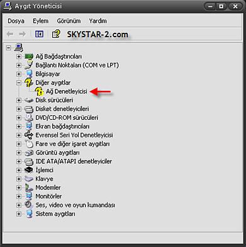This screenshot has height=247, width=246.
Task: Expand the Ağ Bağdaştırıcıları node
Action: point(19,57)
